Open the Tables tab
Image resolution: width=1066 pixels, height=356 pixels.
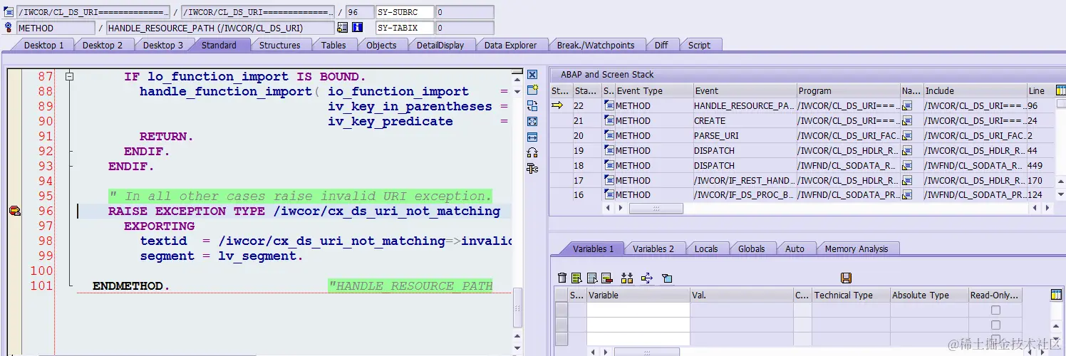coord(333,45)
